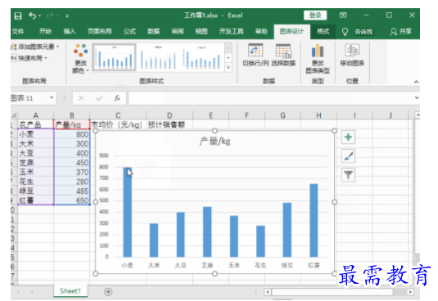This screenshot has width=438, height=301.
Task: Click the 共享 share button
Action: (401, 32)
